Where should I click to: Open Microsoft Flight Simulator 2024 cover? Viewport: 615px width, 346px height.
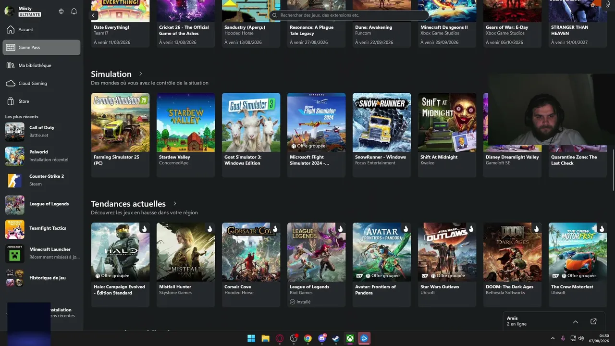(x=316, y=122)
